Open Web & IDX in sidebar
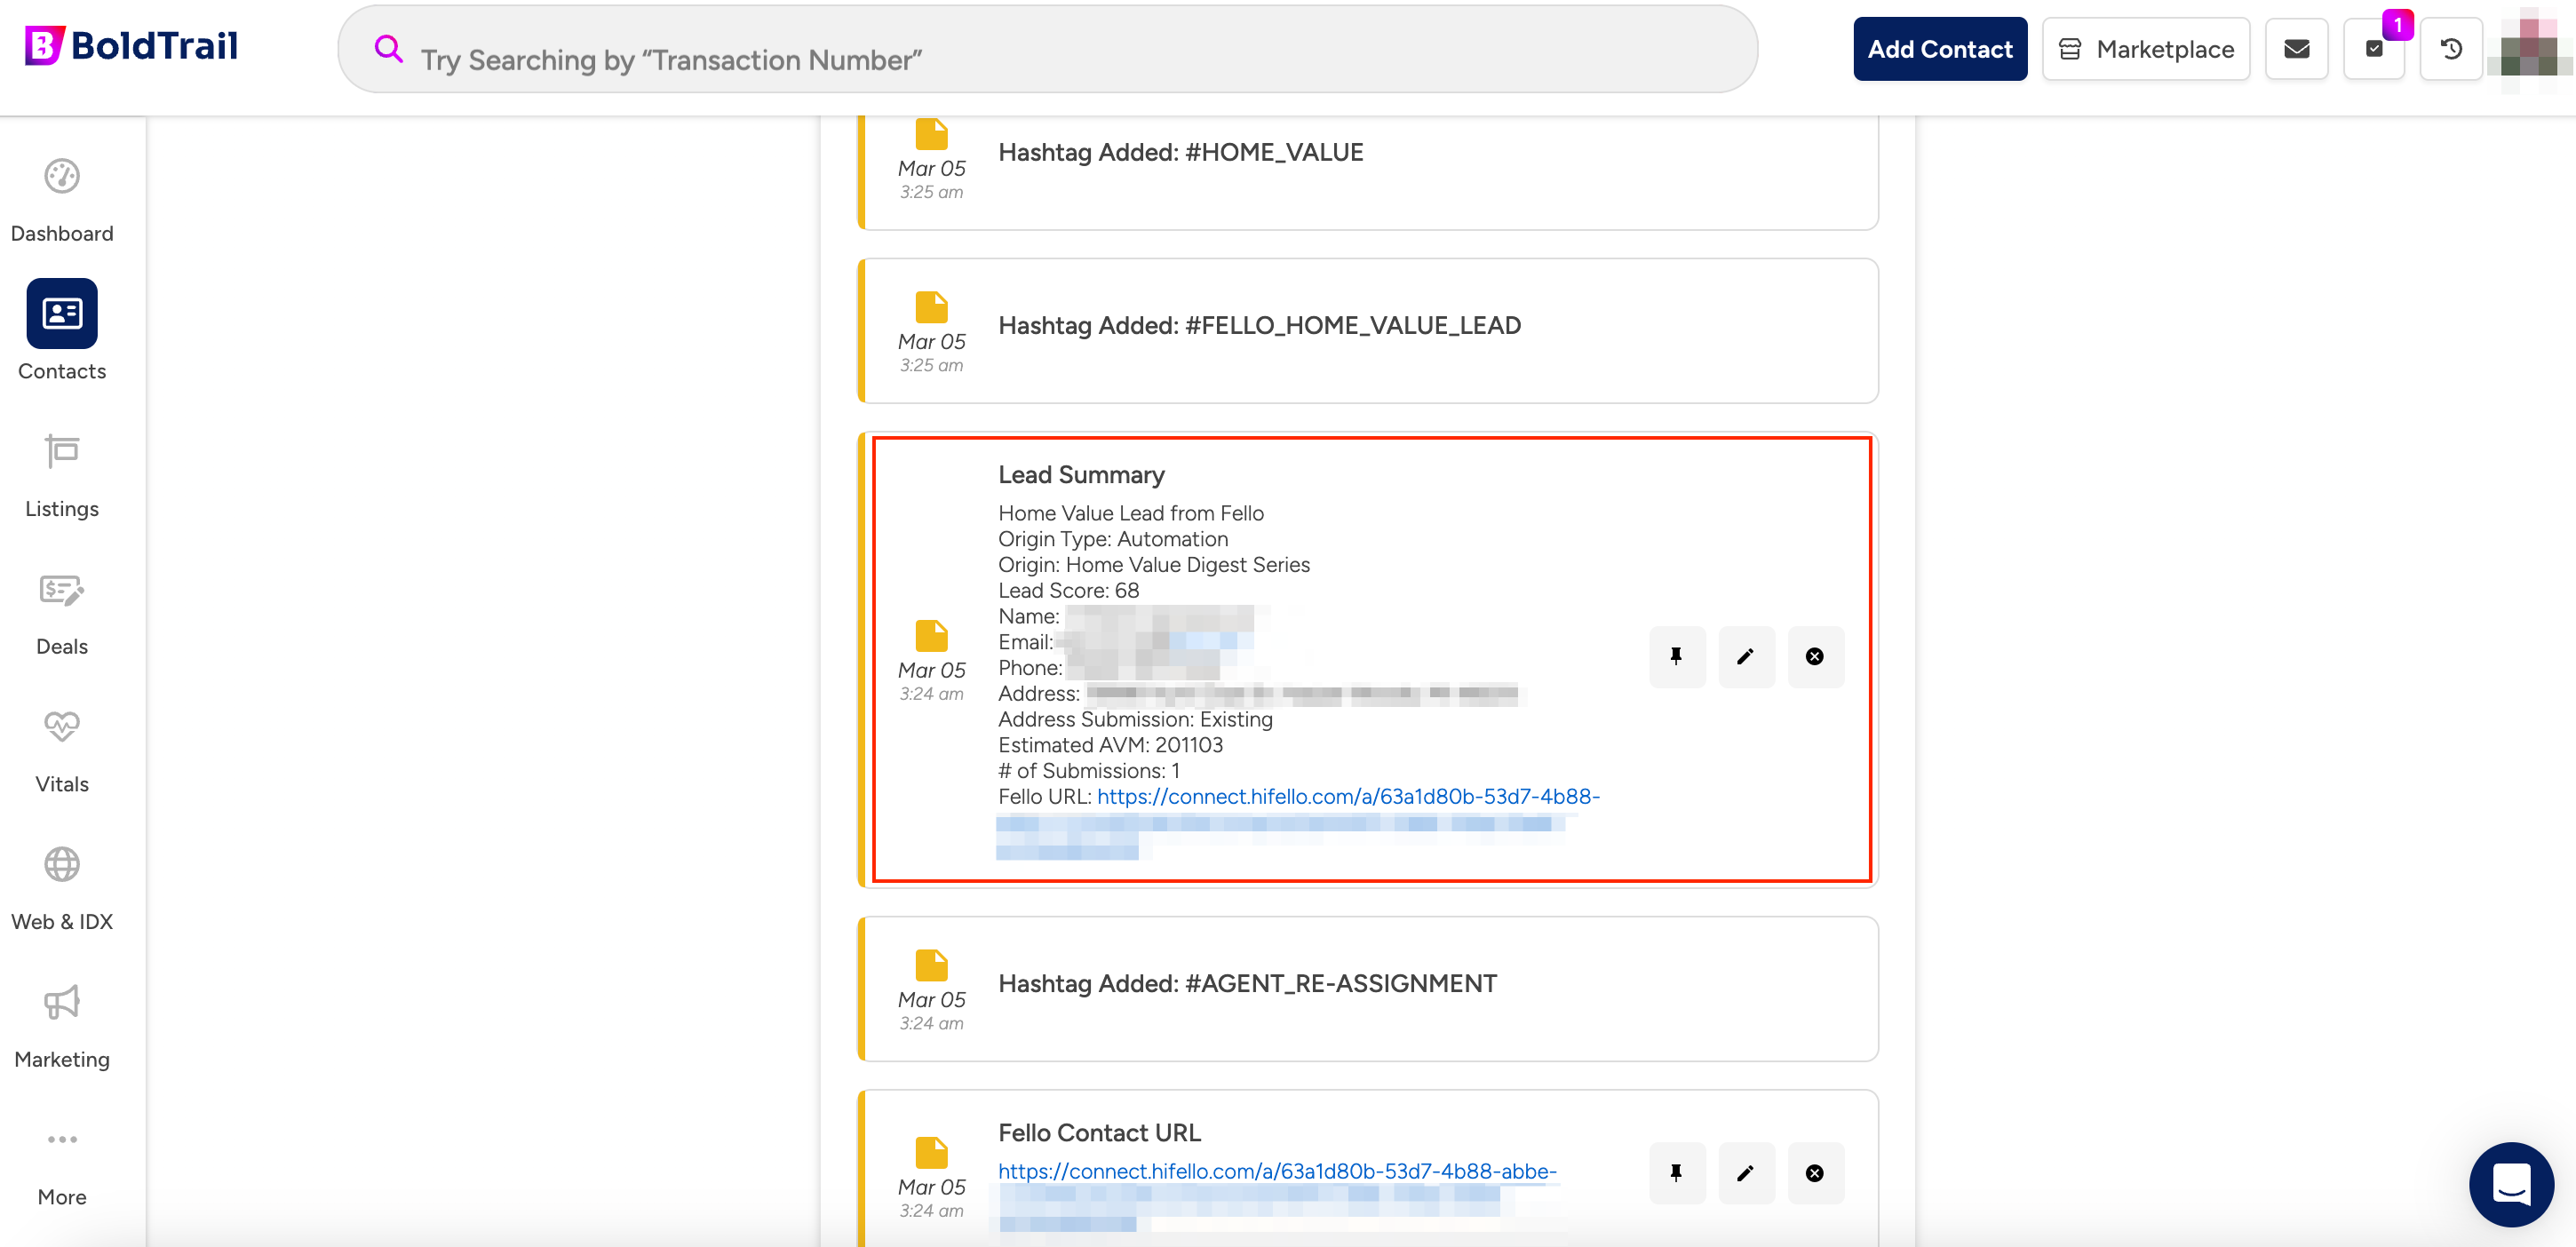The height and width of the screenshot is (1247, 2576). pos(62,889)
